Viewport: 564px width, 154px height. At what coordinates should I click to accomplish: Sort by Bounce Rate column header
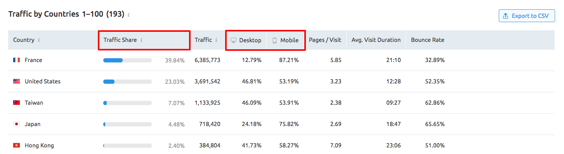click(427, 40)
